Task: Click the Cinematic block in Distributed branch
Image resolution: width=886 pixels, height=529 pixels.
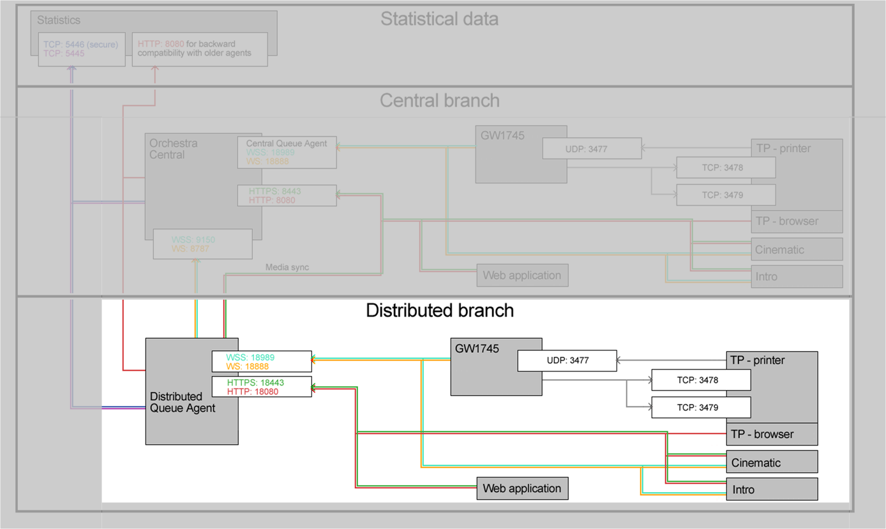Action: [x=772, y=463]
